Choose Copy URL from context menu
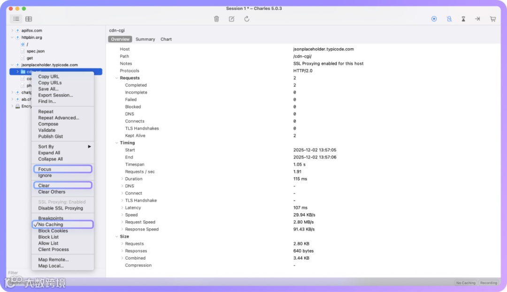507x292 pixels. tap(63, 76)
